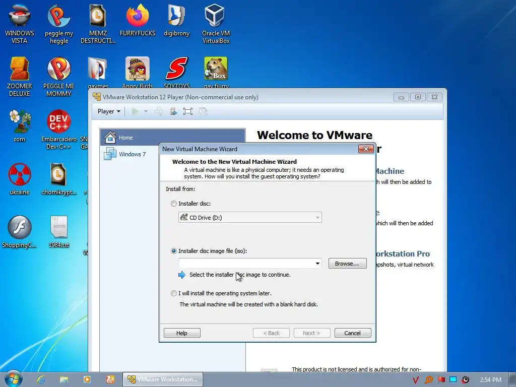Open the power options arrow beside play icon
The width and height of the screenshot is (516, 387).
[146, 111]
